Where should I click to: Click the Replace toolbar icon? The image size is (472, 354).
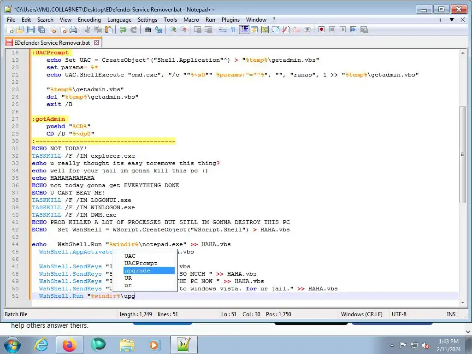[x=159, y=29]
